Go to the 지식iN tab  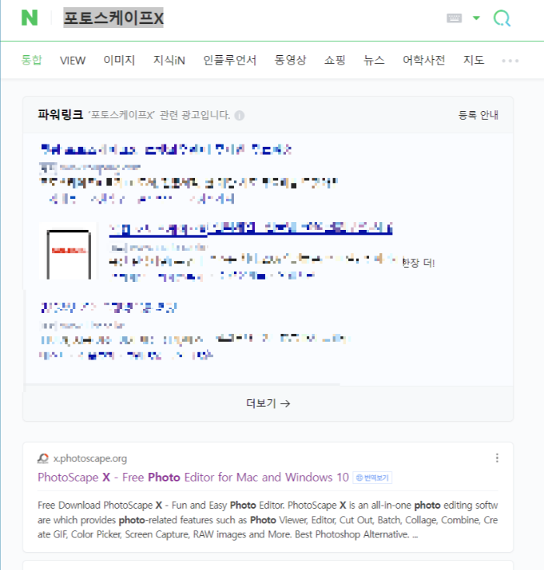[x=169, y=60]
